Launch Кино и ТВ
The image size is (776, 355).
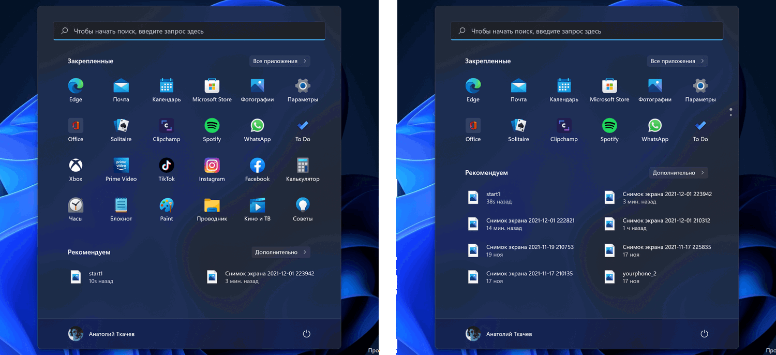(257, 210)
